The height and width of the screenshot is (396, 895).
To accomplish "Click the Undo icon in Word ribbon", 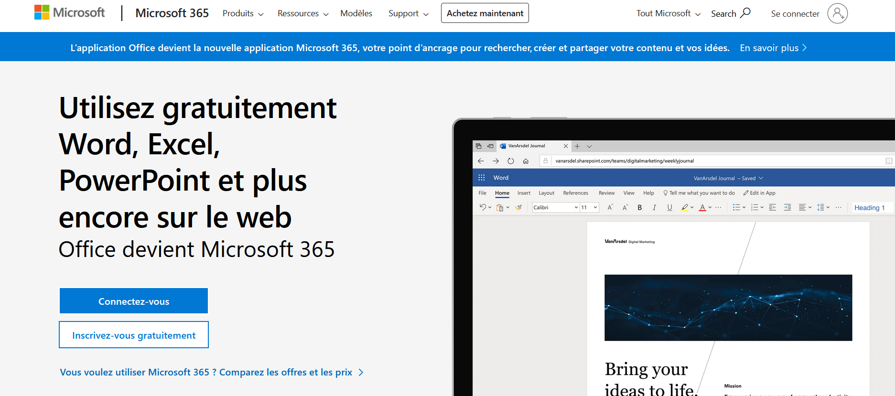I will (x=483, y=207).
